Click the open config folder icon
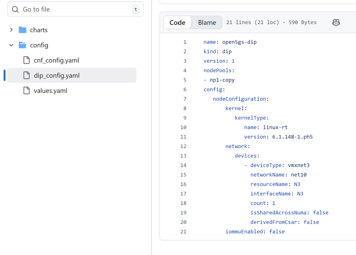The width and height of the screenshot is (356, 255). point(23,45)
